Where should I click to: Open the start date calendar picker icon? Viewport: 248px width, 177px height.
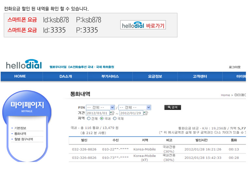tap(112, 113)
